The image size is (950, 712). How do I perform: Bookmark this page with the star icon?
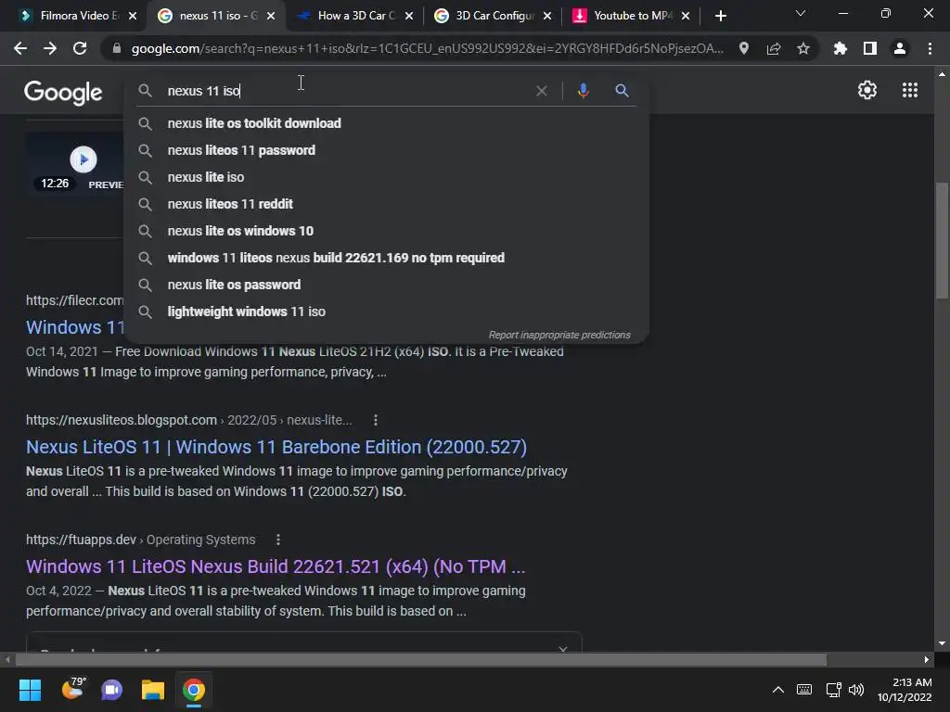pos(803,48)
